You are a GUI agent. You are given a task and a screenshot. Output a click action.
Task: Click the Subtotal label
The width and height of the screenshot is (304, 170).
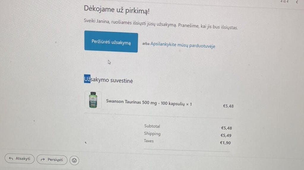(x=152, y=126)
